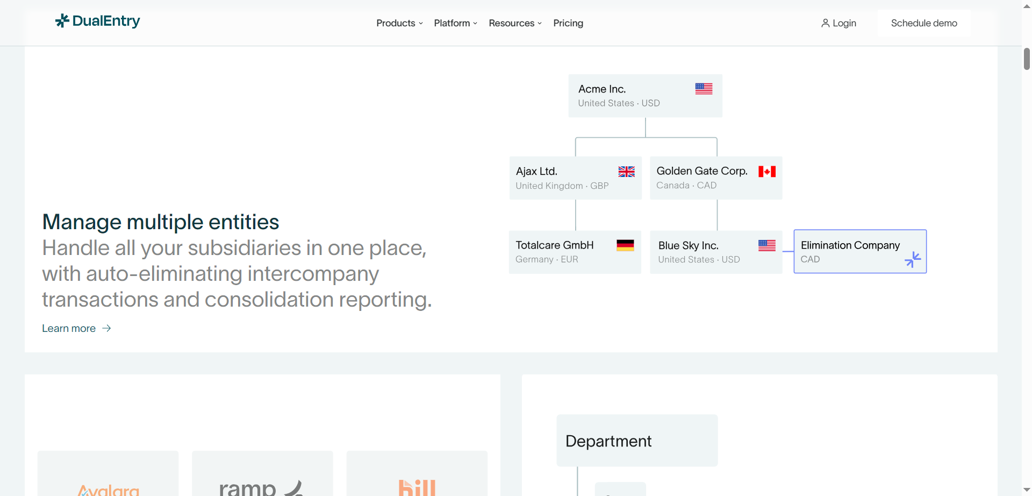
Task: Click the scrollbar down arrow
Action: coord(1026,490)
